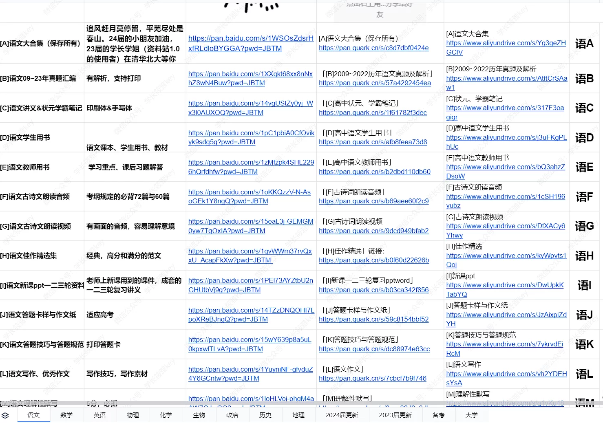This screenshot has height=423, width=603.
Task: Open the Quark link for [E]高中语文教师用书
Action: pos(374,172)
